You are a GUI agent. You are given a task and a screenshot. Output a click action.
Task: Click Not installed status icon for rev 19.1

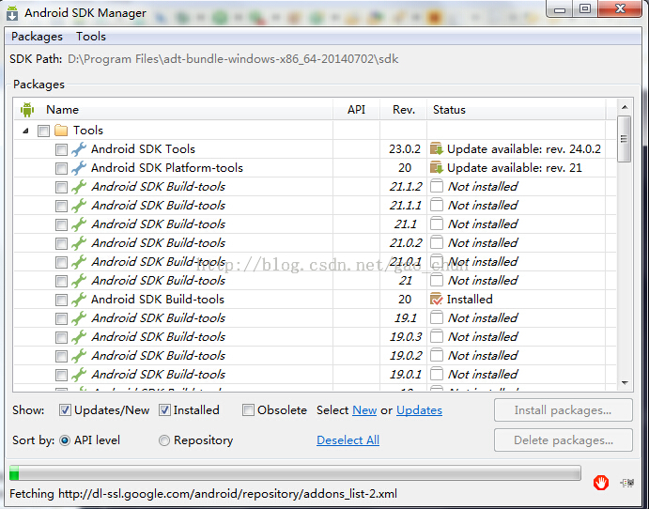tap(436, 318)
